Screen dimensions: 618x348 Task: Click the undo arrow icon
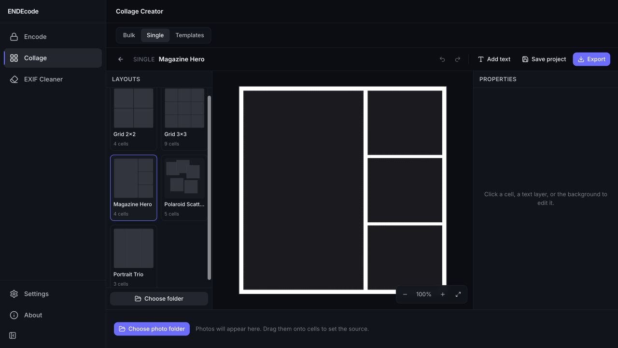[x=442, y=59]
